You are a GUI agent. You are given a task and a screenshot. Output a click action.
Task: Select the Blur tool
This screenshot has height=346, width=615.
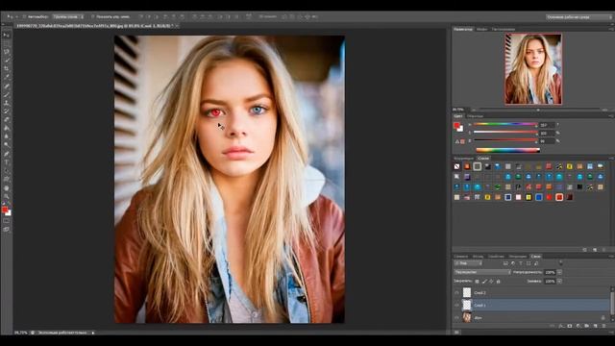pyautogui.click(x=7, y=136)
